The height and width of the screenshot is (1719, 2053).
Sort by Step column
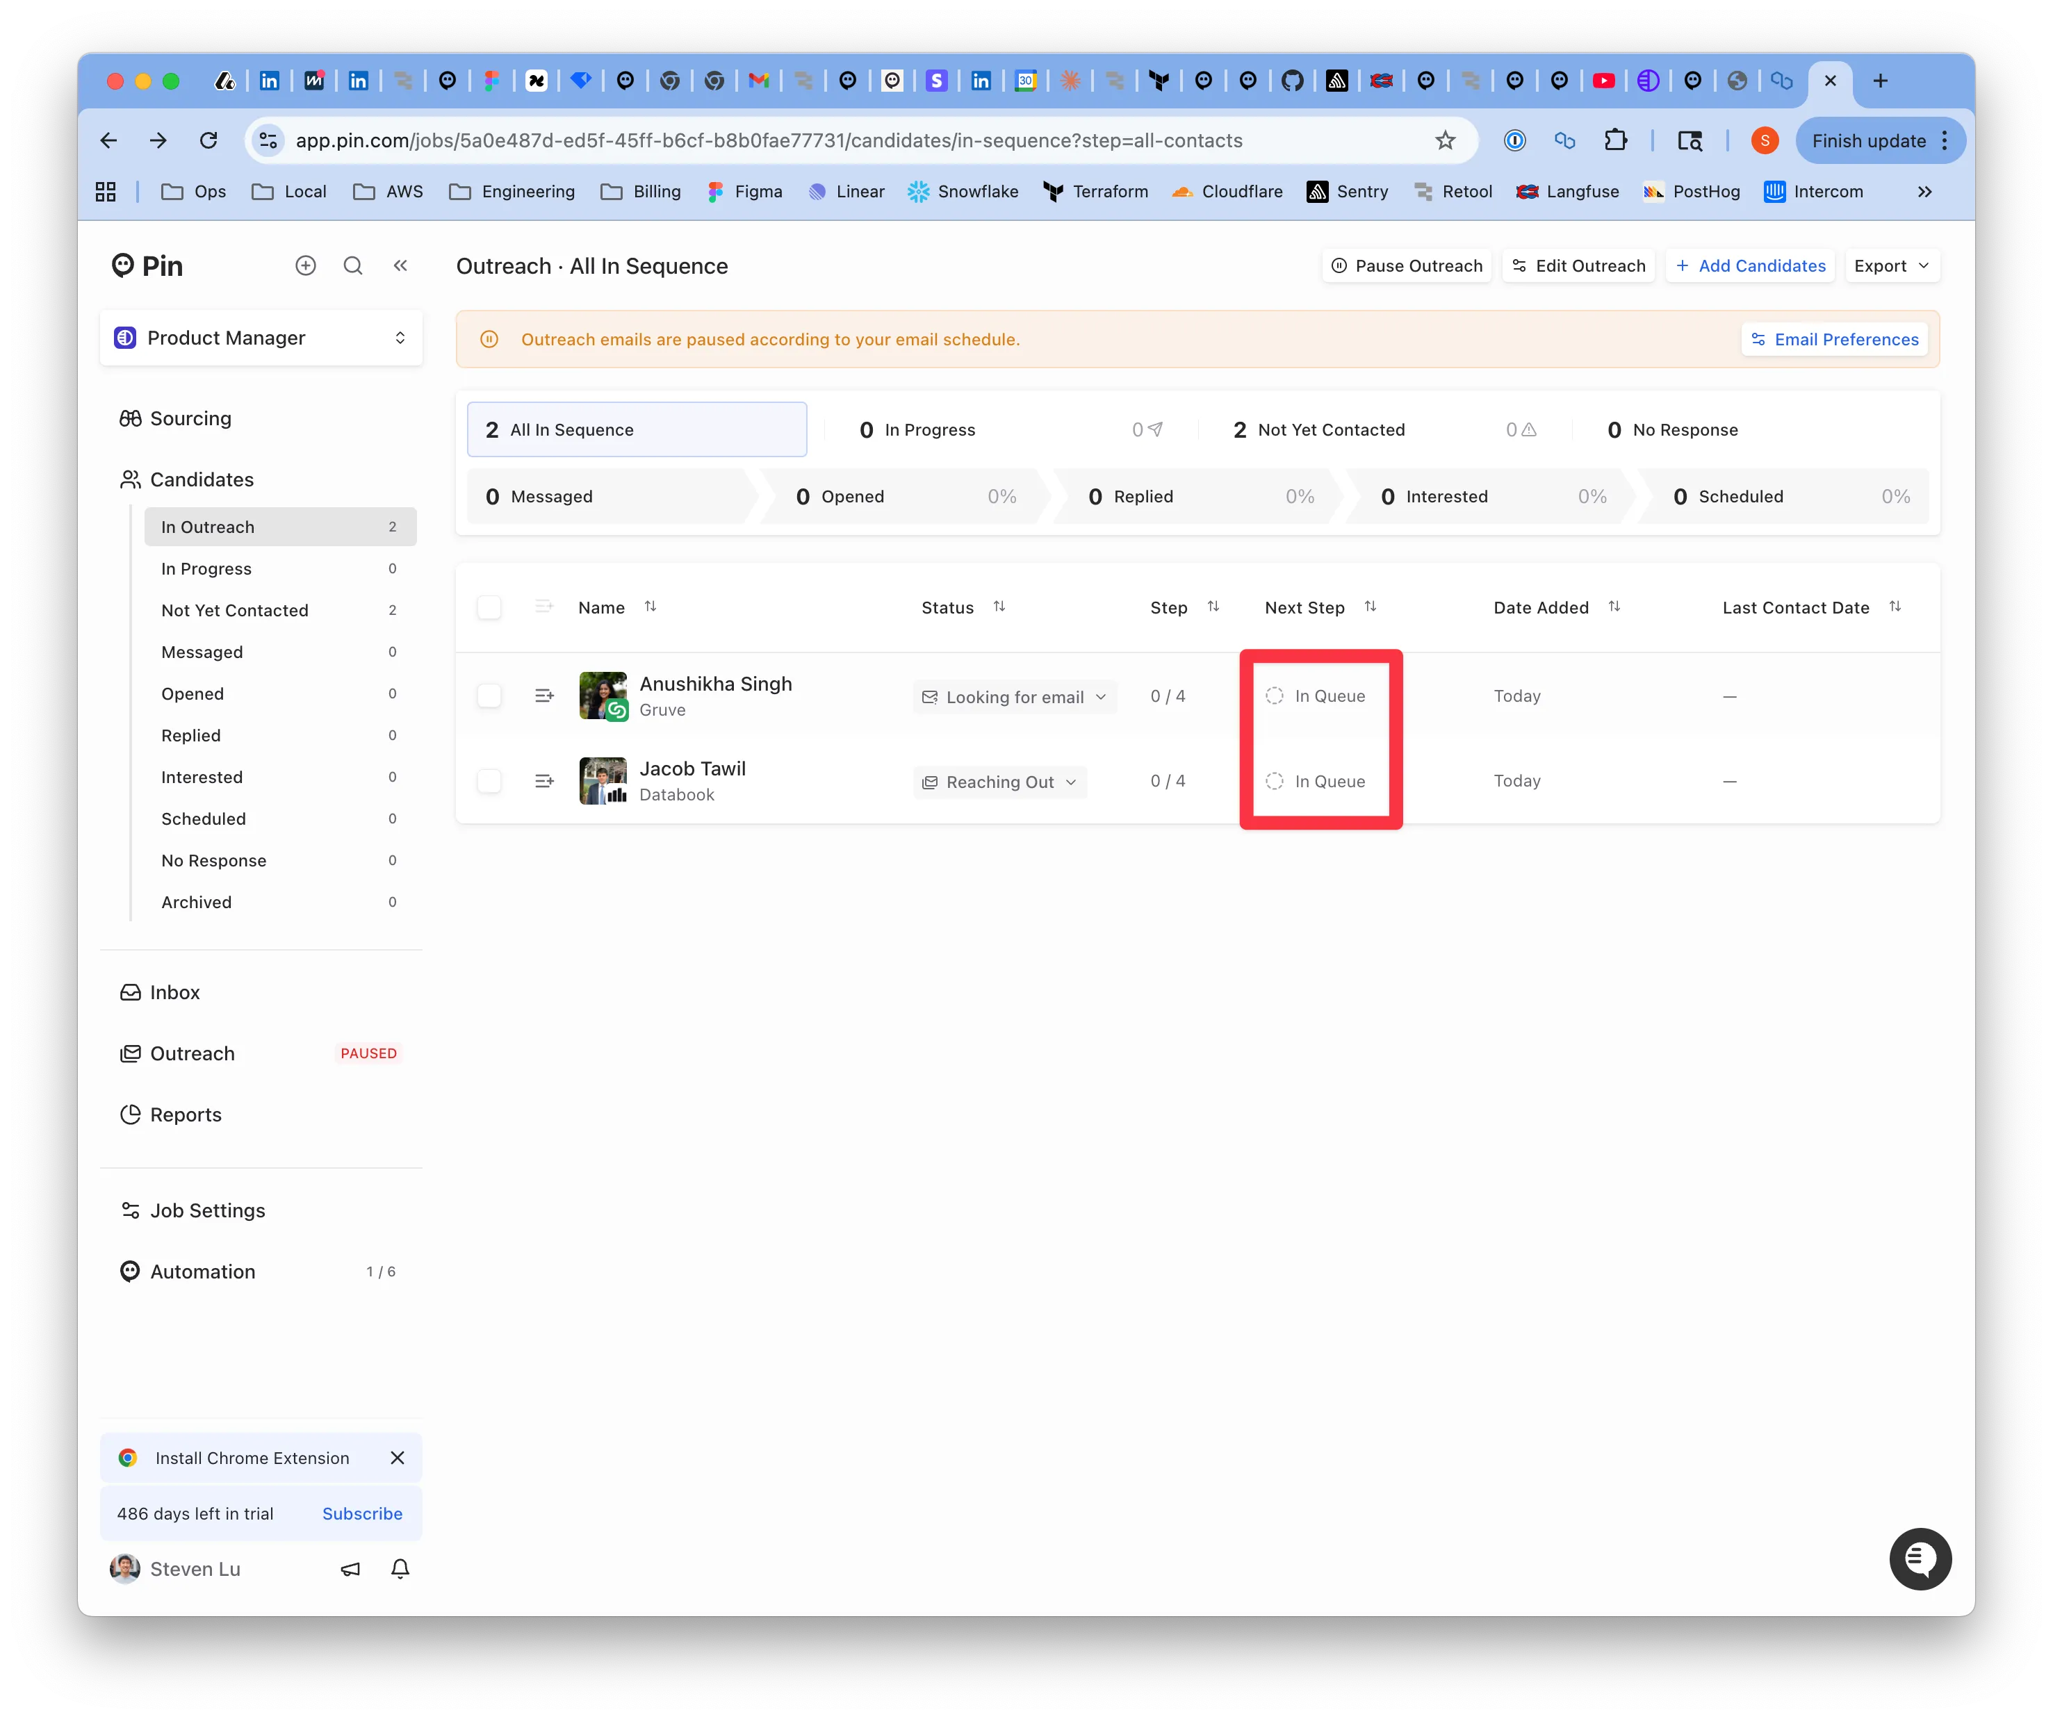1213,607
